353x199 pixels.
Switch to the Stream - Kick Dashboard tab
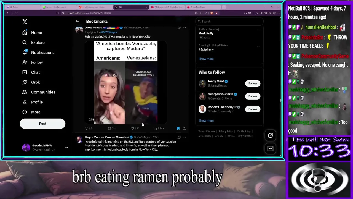pyautogui.click(x=59, y=7)
